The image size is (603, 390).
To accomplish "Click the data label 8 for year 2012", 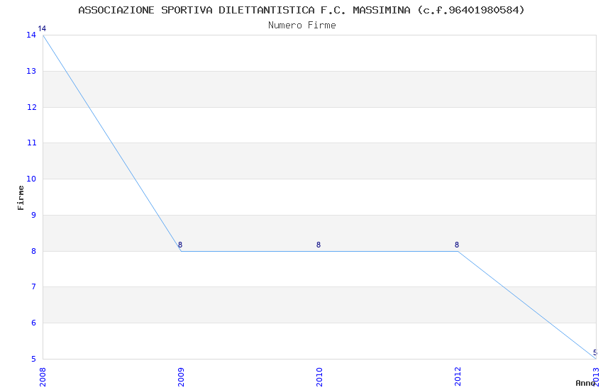I will pyautogui.click(x=457, y=245).
